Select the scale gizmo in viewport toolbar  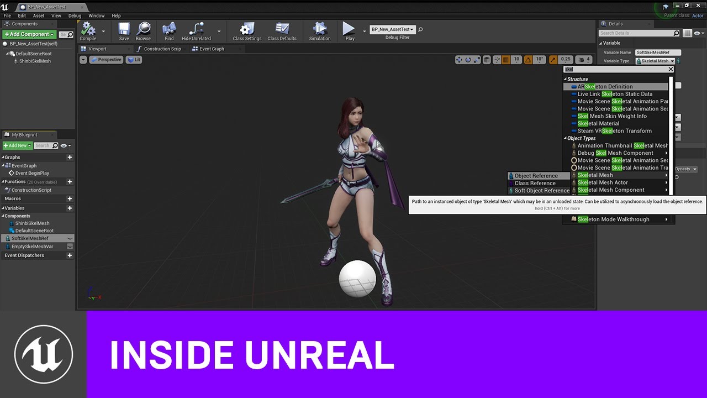[x=477, y=60]
